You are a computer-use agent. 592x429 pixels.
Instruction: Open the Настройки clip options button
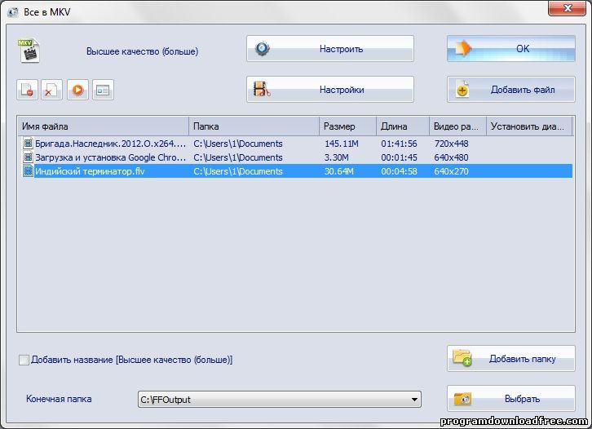(330, 90)
